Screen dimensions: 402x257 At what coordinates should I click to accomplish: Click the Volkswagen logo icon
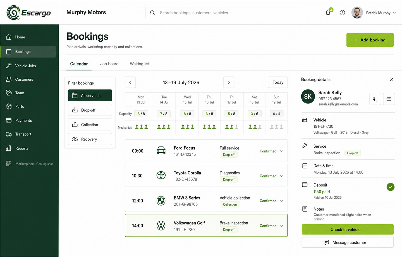[161, 225]
